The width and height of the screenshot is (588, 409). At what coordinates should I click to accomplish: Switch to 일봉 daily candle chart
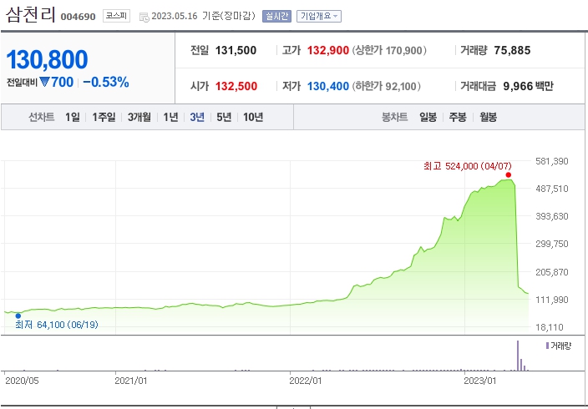click(428, 117)
